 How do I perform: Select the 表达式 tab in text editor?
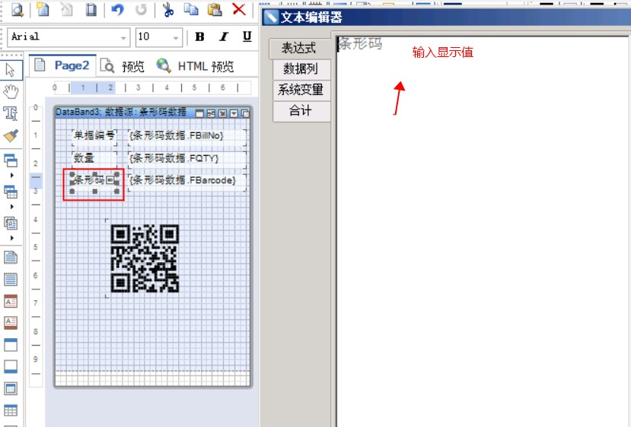300,48
